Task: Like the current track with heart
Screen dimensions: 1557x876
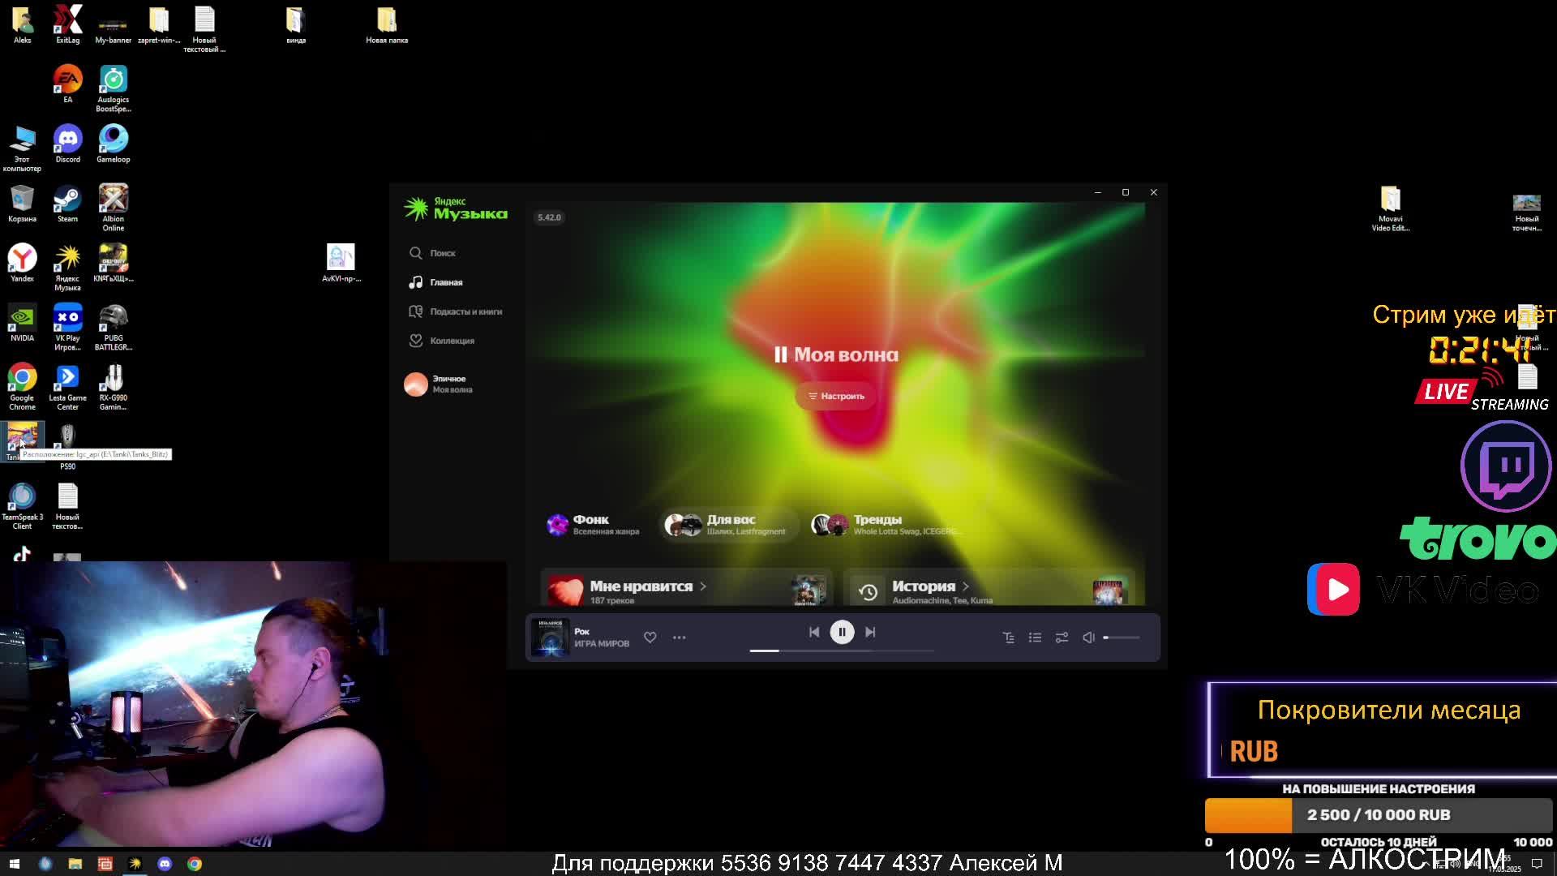Action: point(650,638)
